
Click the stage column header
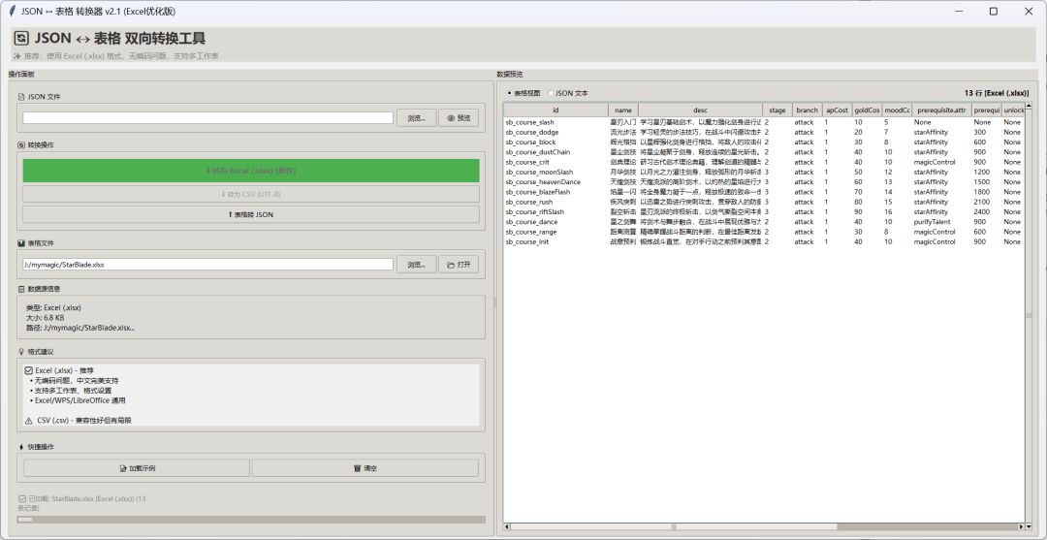(x=777, y=110)
